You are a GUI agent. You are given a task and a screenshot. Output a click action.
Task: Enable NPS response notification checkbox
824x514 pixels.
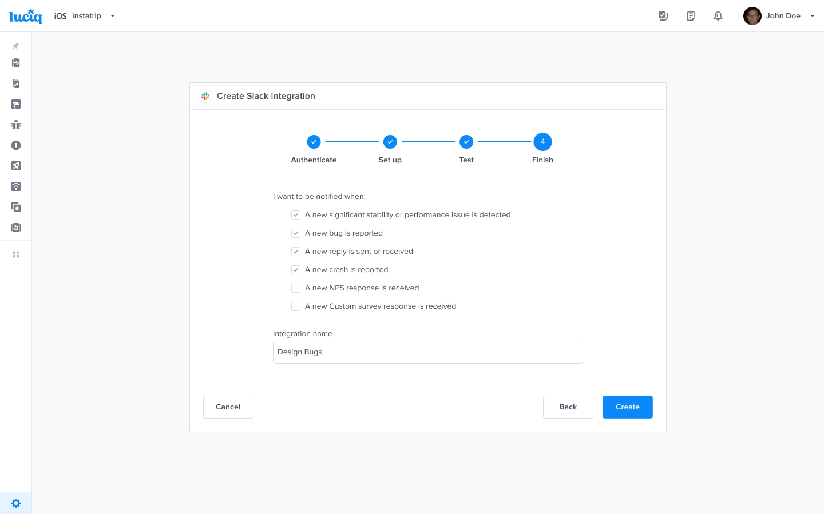tap(296, 288)
